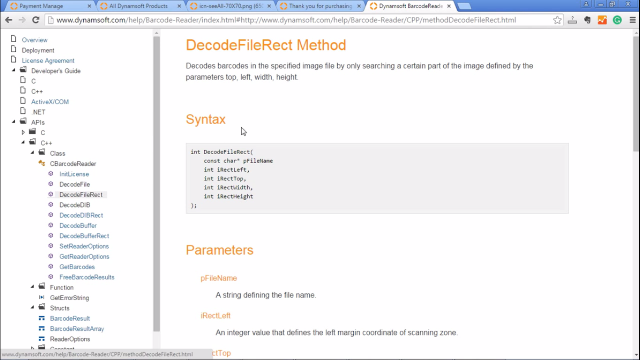Open the Overview link in sidebar
This screenshot has width=640, height=360.
click(x=35, y=40)
